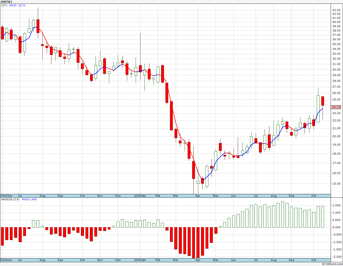Select the -2.000 MACD axis label

(336, 257)
